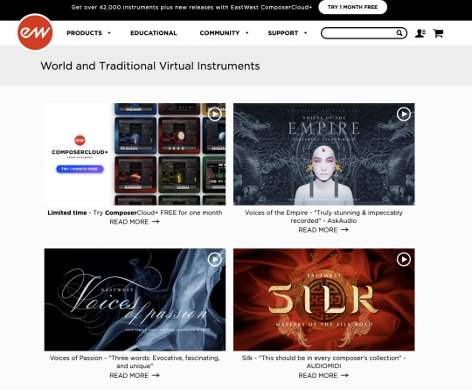
Task: Play the Silk video
Action: coord(404,260)
